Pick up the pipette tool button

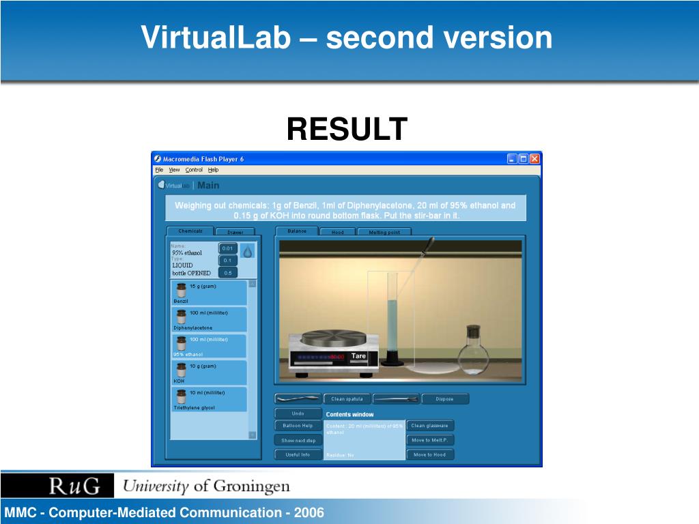pyautogui.click(x=396, y=398)
